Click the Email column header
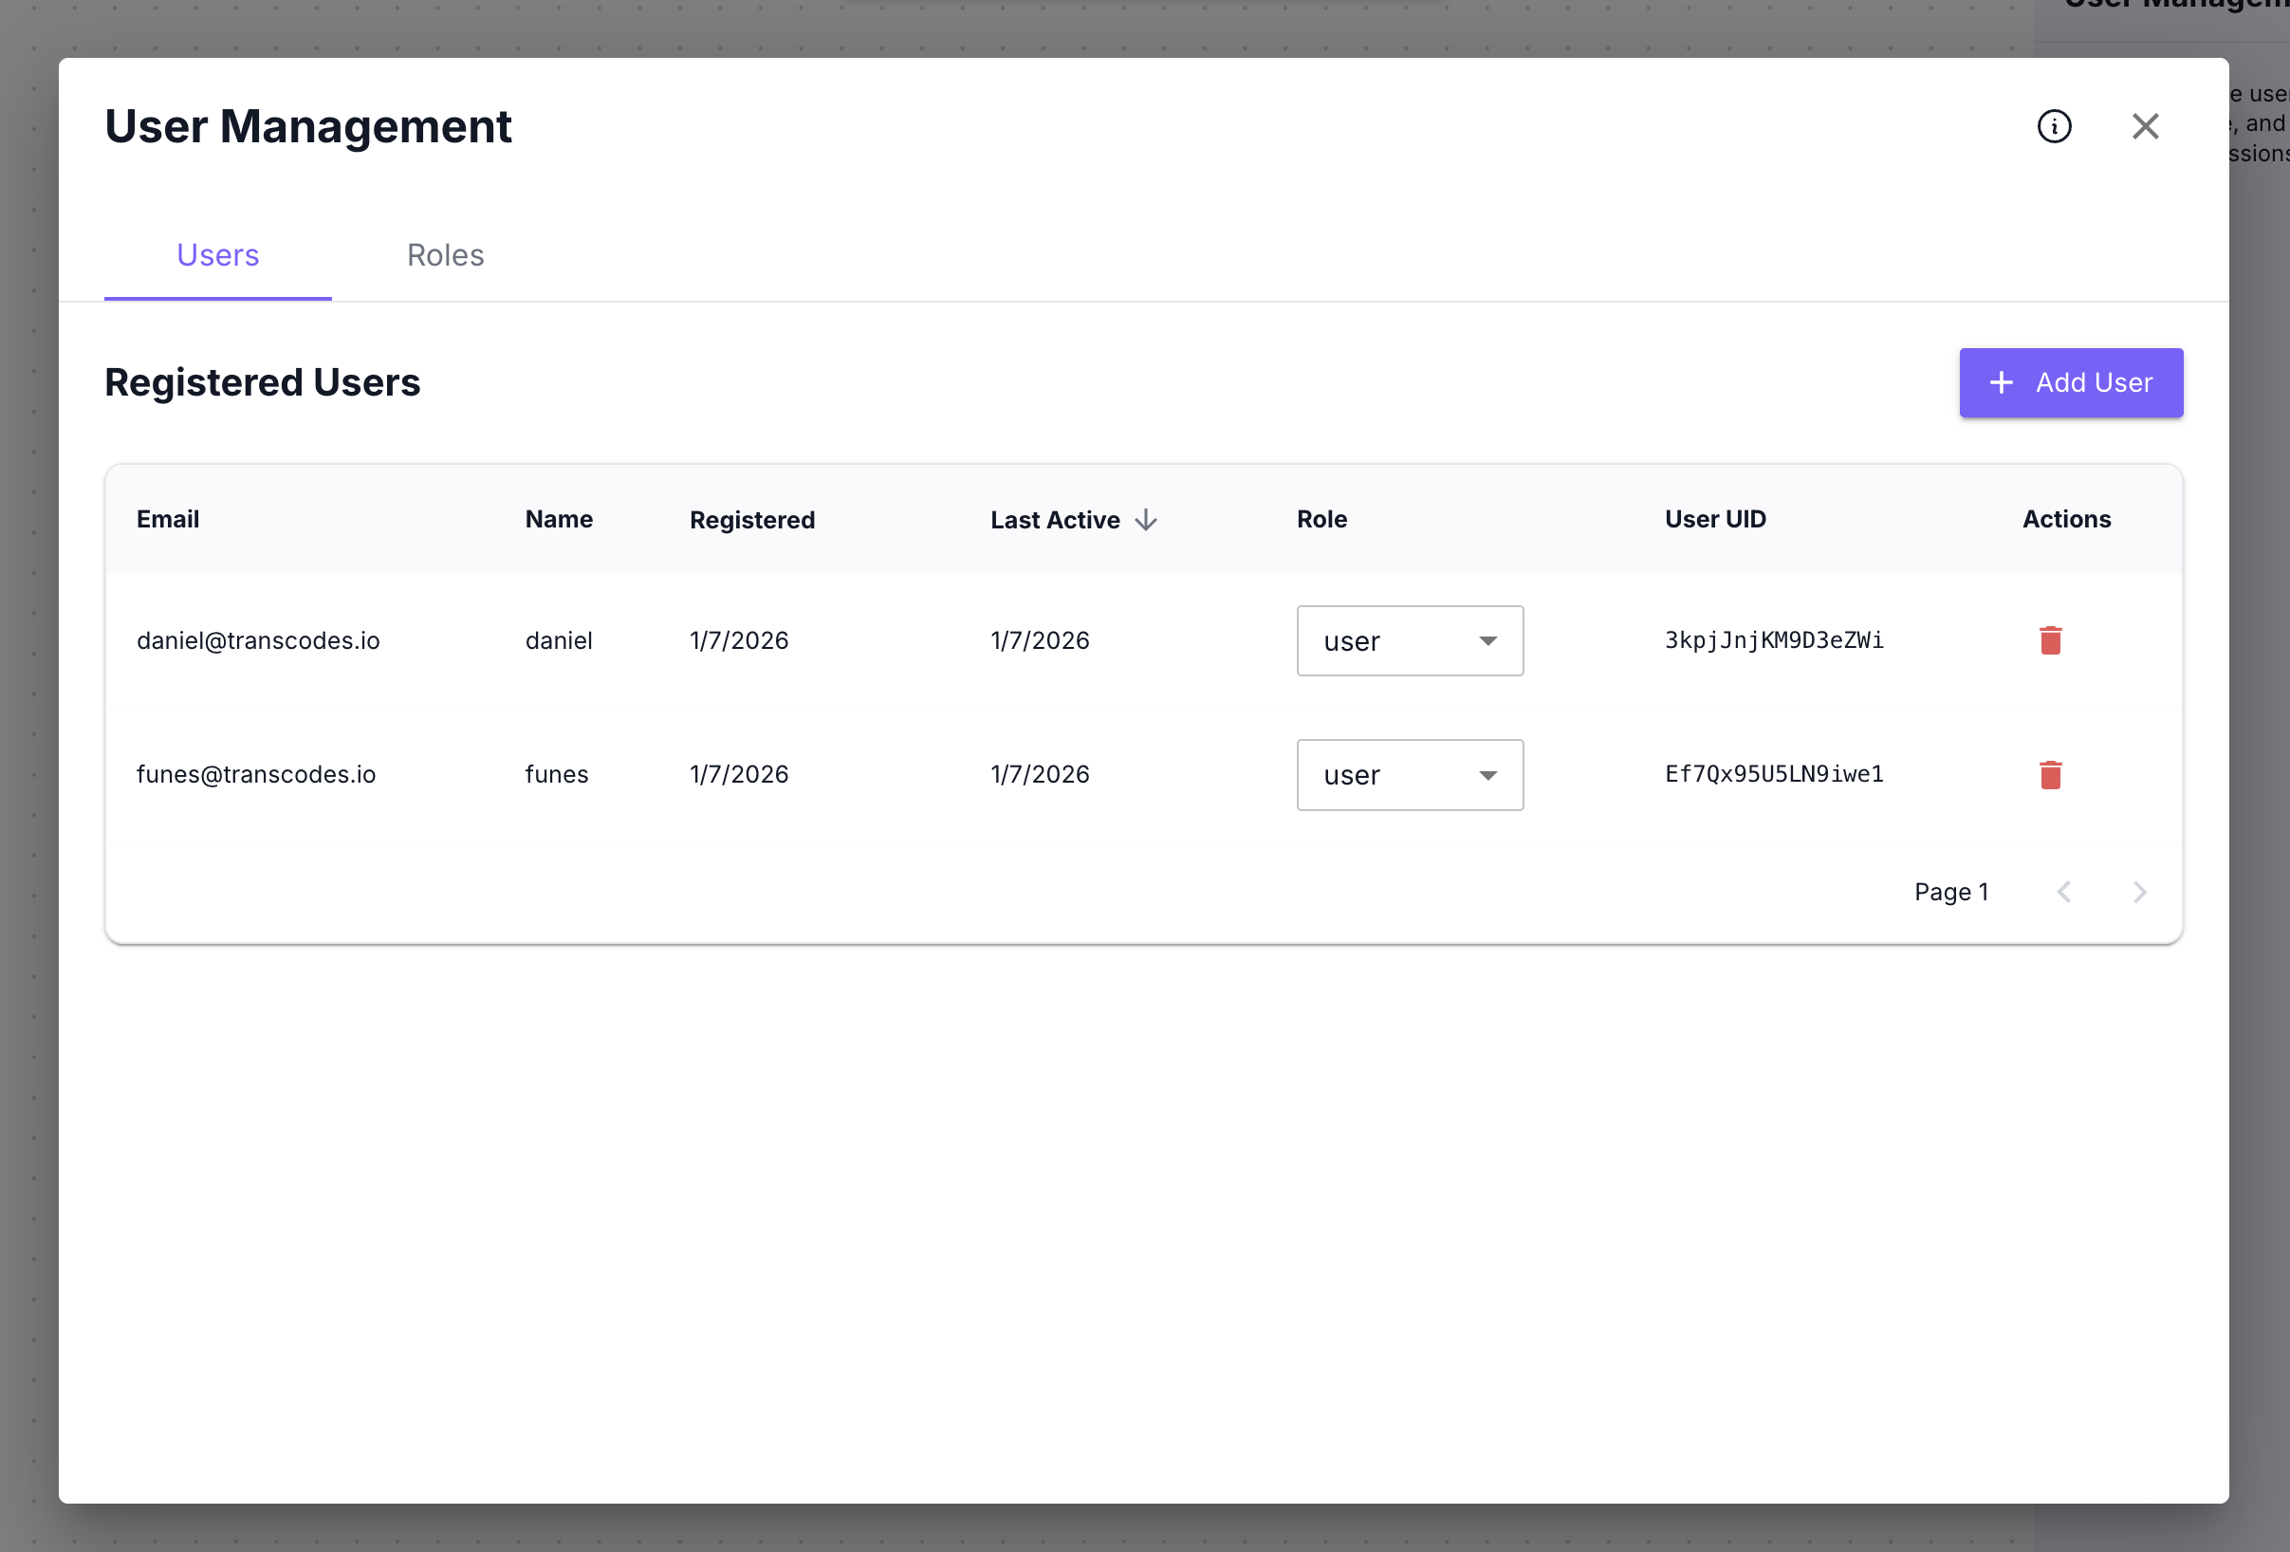The image size is (2290, 1552). click(x=168, y=519)
